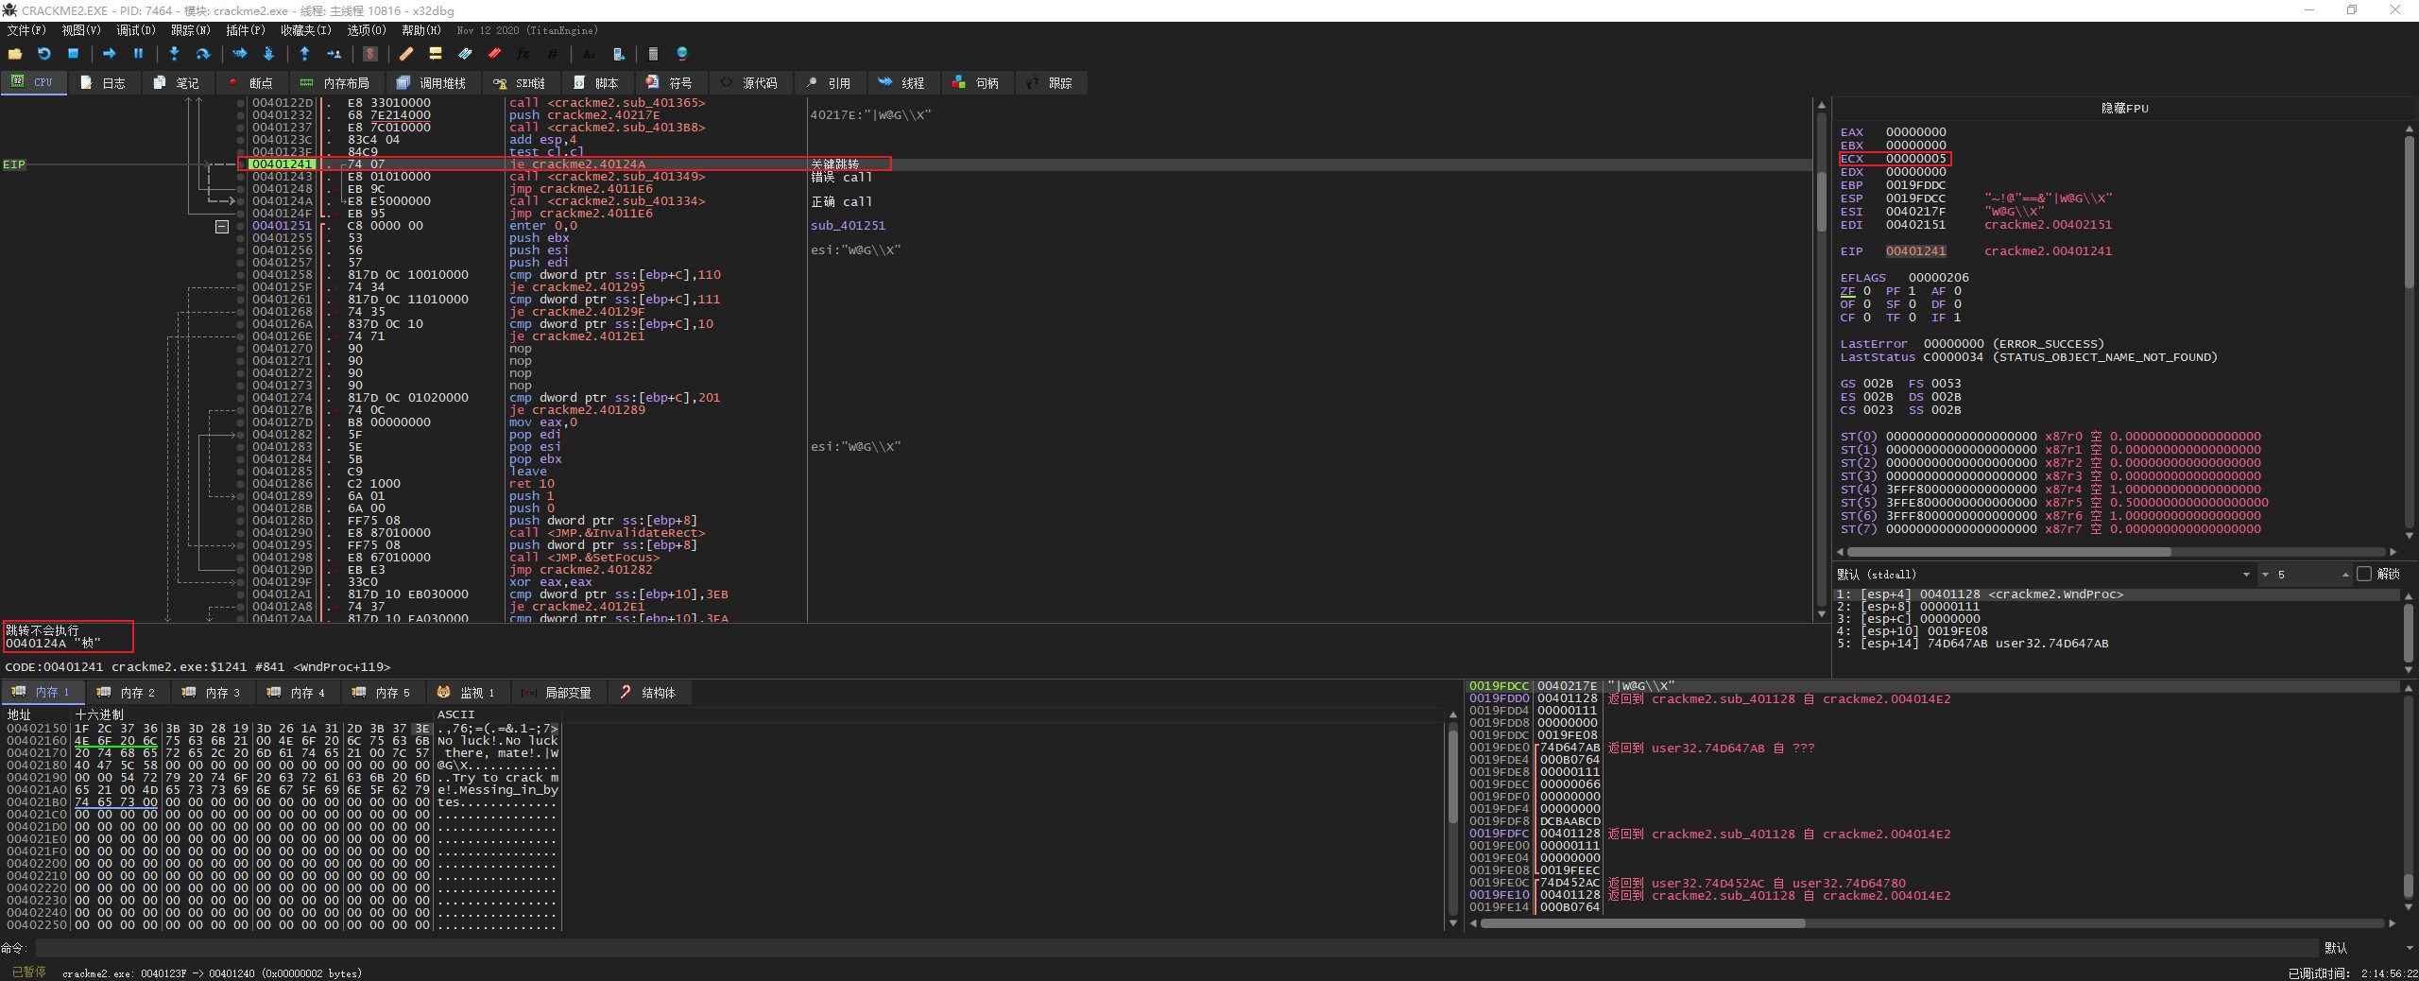Click the Open file folder icon

tap(15, 54)
